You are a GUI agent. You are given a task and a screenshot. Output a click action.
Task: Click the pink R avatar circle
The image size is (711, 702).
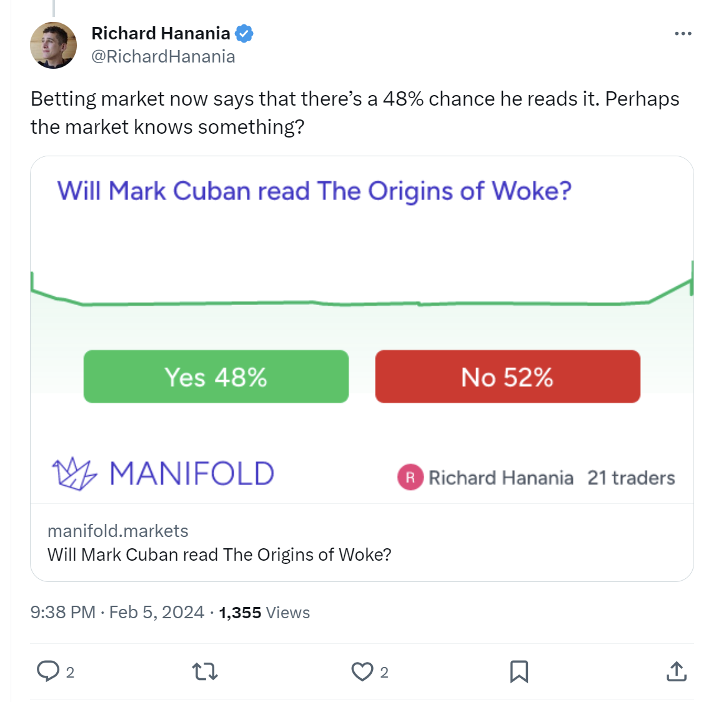click(410, 478)
